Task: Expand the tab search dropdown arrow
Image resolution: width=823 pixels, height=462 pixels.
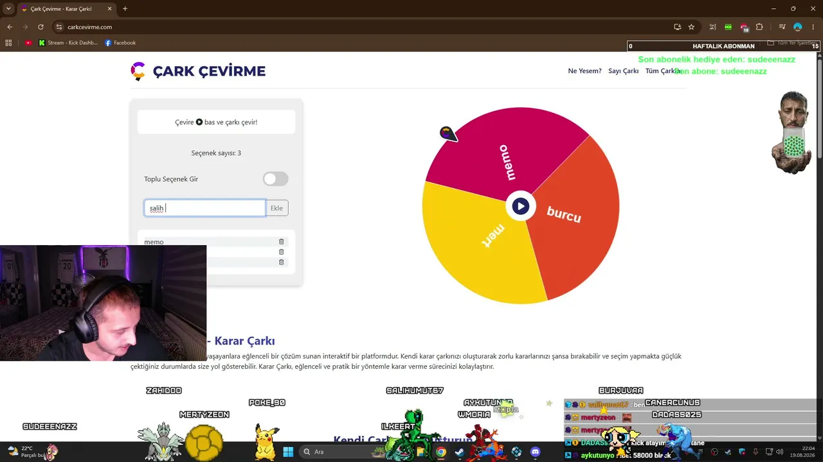Action: tap(8, 9)
